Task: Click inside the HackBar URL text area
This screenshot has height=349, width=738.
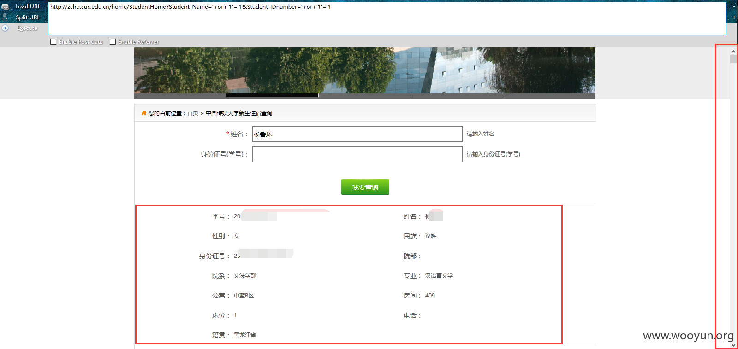Action: tap(387, 18)
